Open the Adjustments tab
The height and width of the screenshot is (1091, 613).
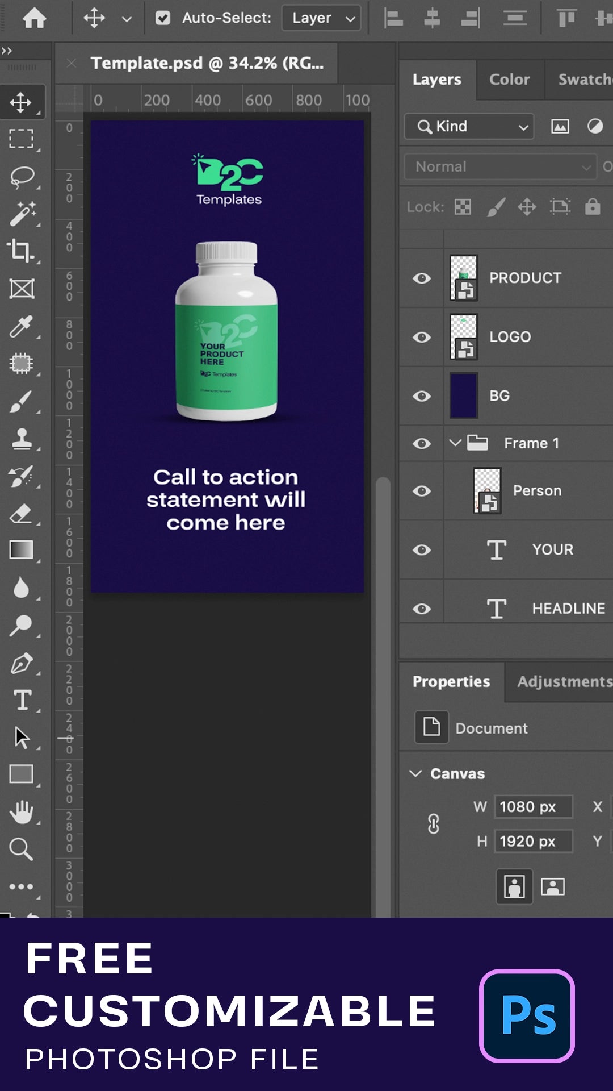564,681
